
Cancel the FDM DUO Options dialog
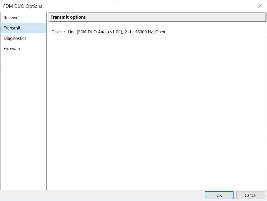251,195
